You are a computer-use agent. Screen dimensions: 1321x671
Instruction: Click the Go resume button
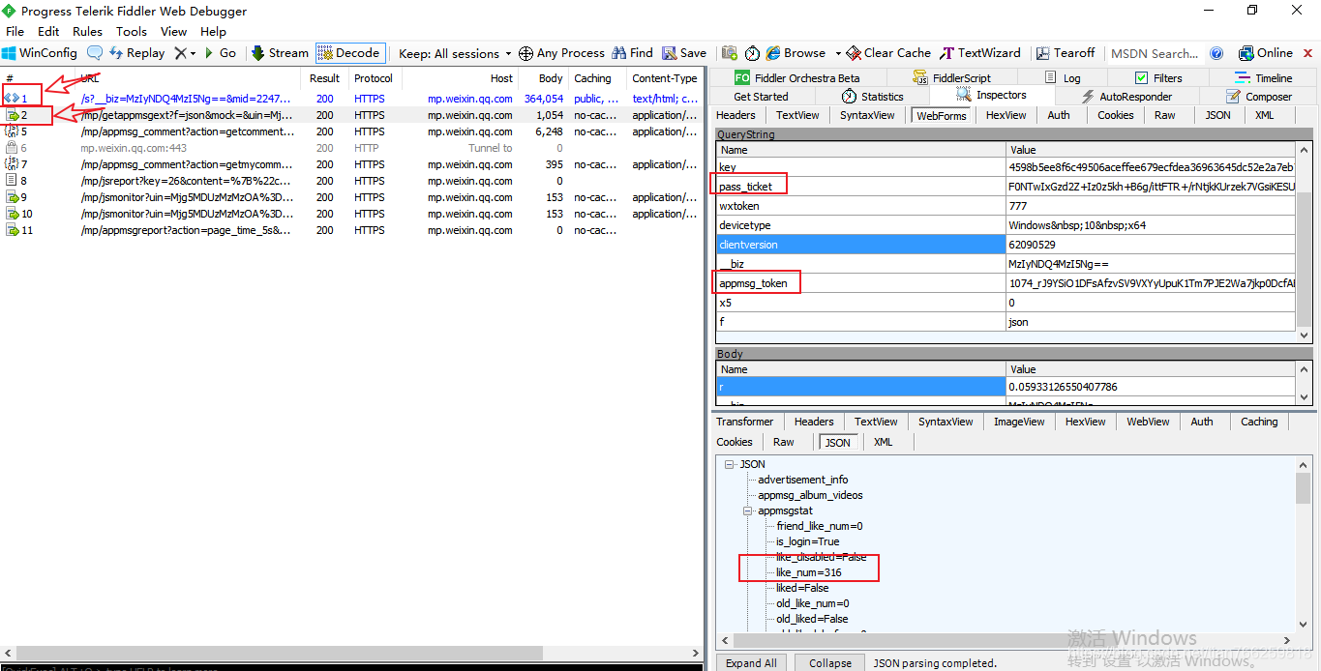(x=221, y=53)
